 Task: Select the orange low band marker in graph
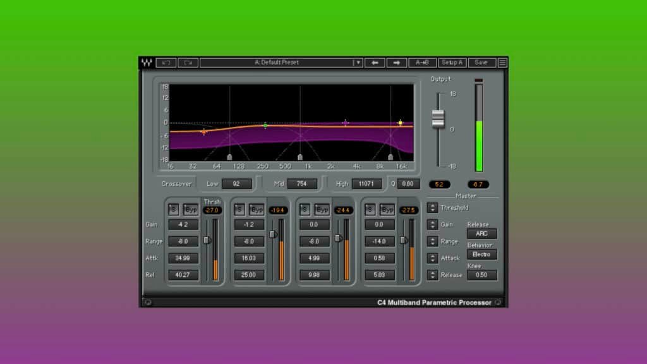(204, 131)
